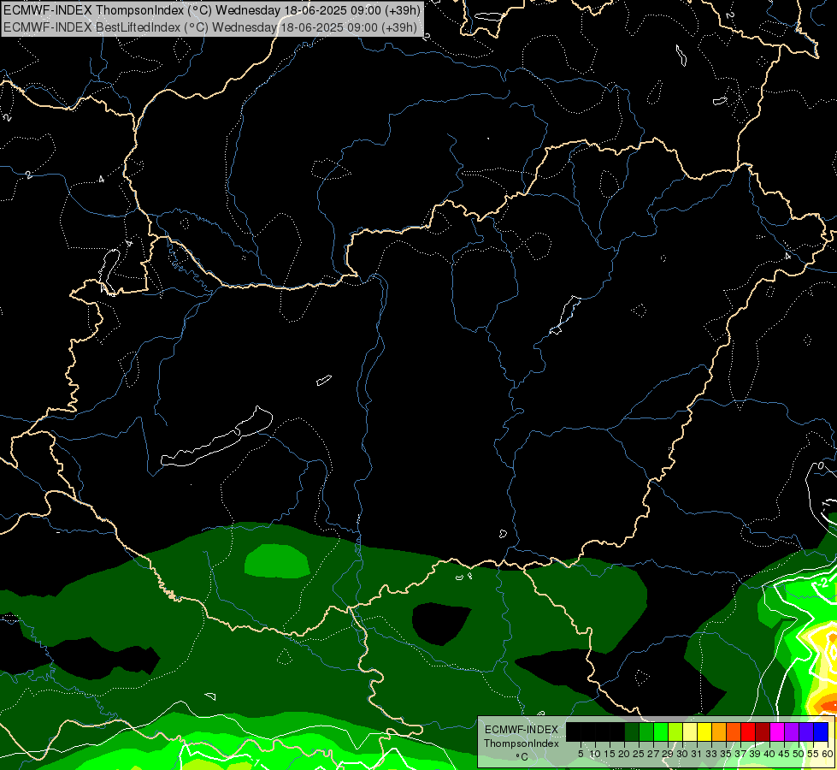Click the '°C' unit label in legend

[x=522, y=756]
